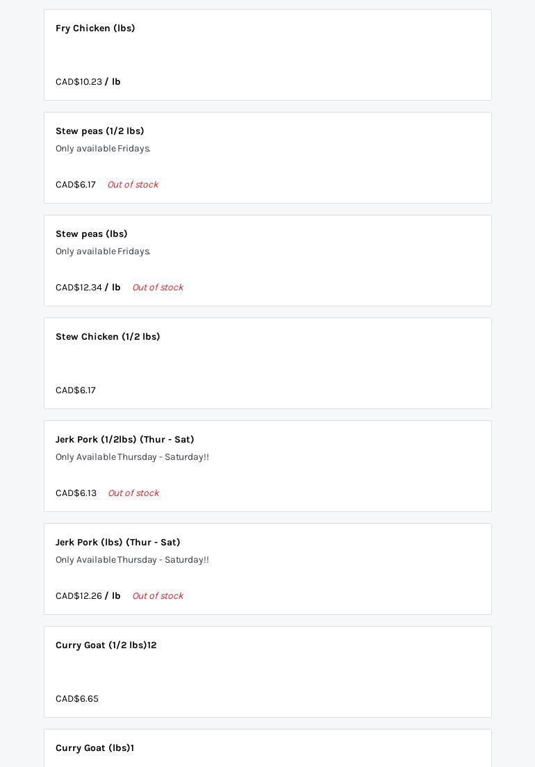Viewport: 535px width, 767px height.
Task: Click the Stew peas (1/2 lbs) Out of stock label
Action: point(133,185)
